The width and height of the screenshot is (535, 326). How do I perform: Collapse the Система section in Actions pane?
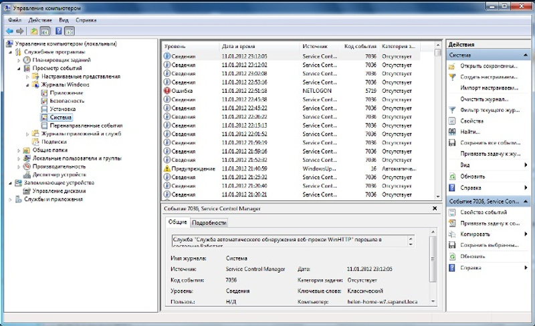click(x=527, y=55)
